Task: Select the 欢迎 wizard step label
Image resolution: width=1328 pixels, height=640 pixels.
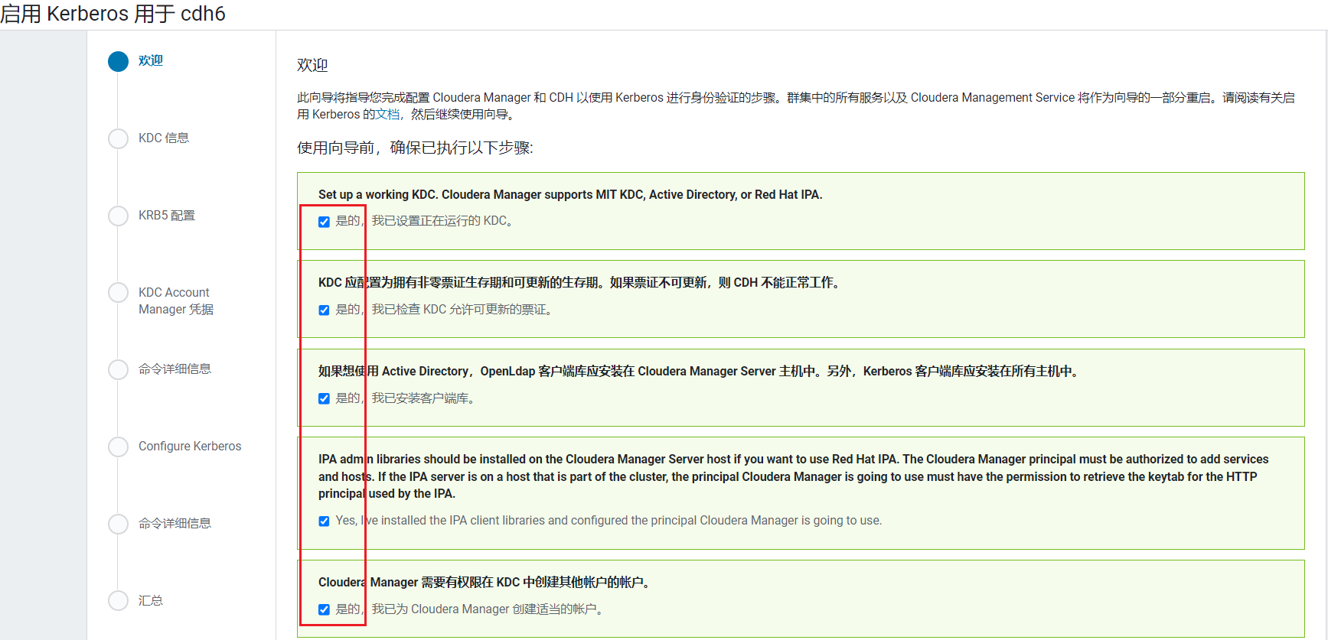Action: pos(151,60)
